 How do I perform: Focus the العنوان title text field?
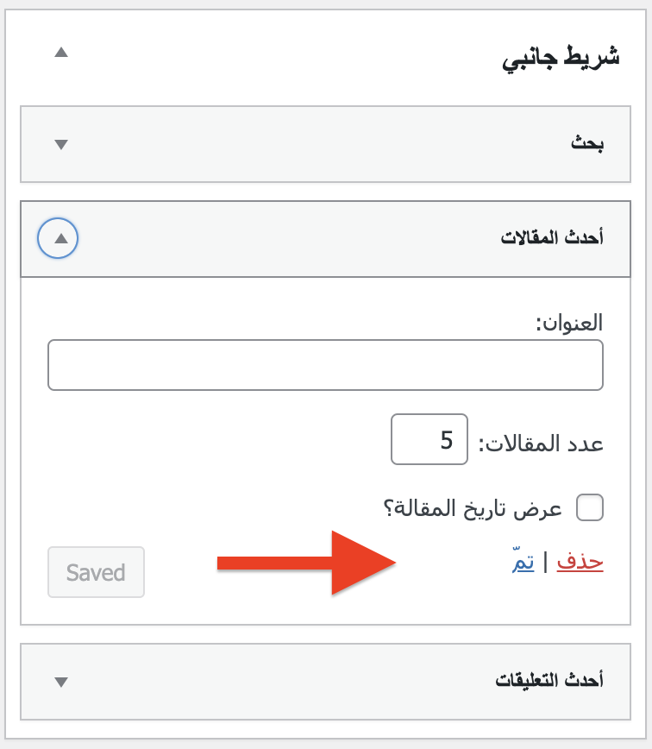coord(325,365)
